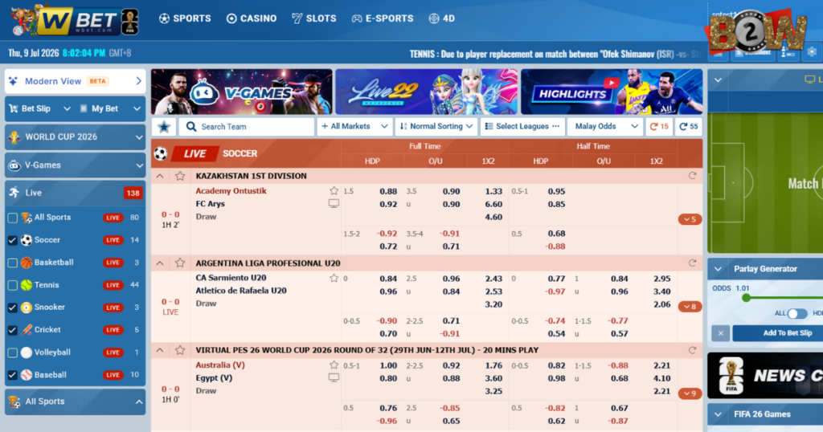Favorite the Kazakhstan 1st Division league star
The height and width of the screenshot is (432, 823).
coord(180,176)
